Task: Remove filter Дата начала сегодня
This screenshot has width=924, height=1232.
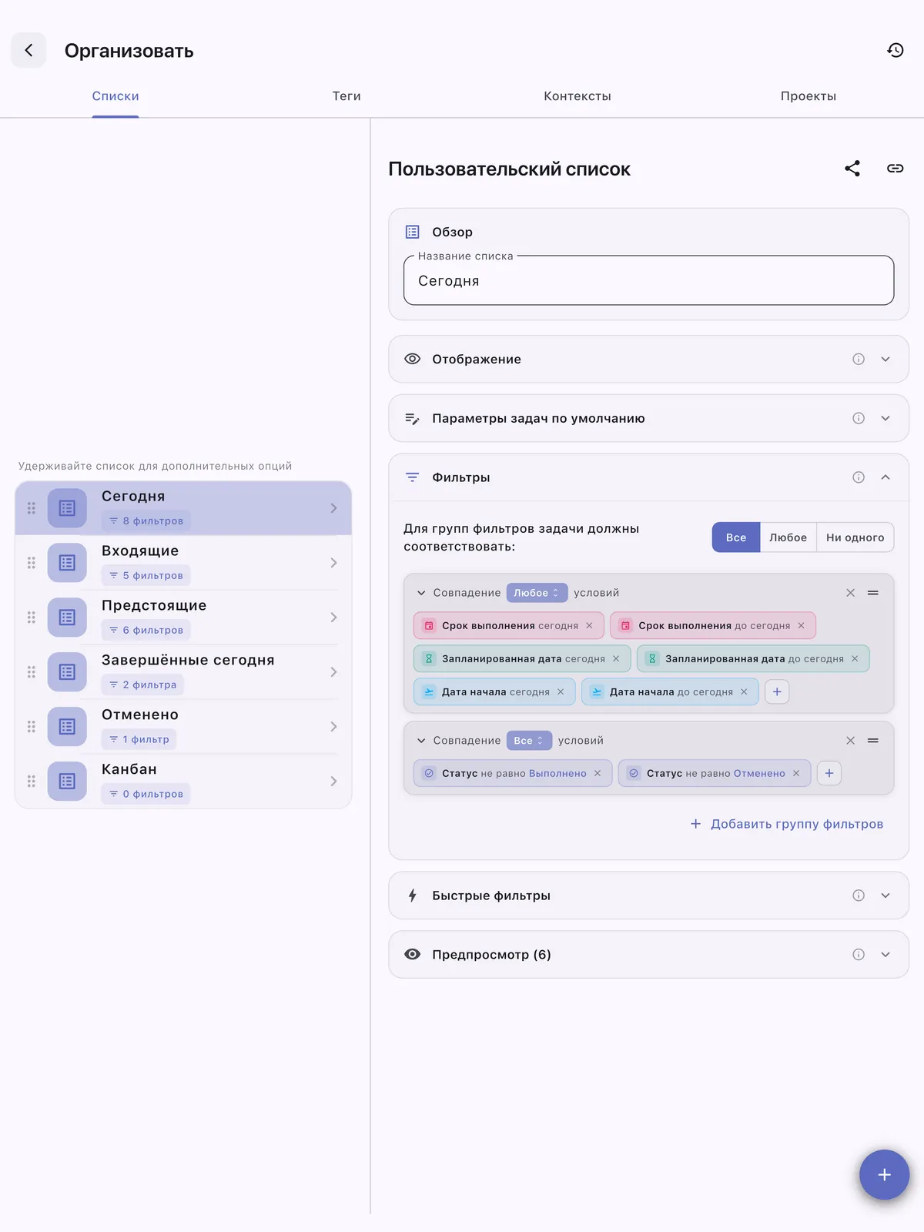Action: (x=561, y=692)
